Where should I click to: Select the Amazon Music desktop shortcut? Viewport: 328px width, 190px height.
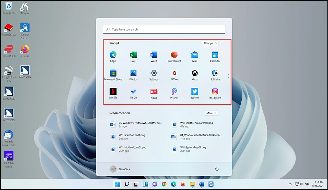pos(9,160)
